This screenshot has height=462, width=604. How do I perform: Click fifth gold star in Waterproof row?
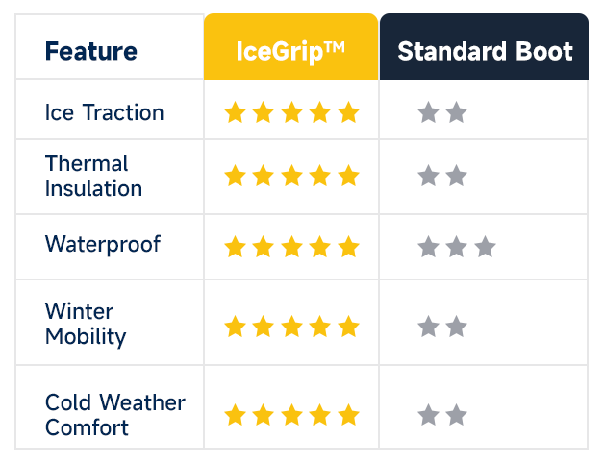tap(348, 247)
